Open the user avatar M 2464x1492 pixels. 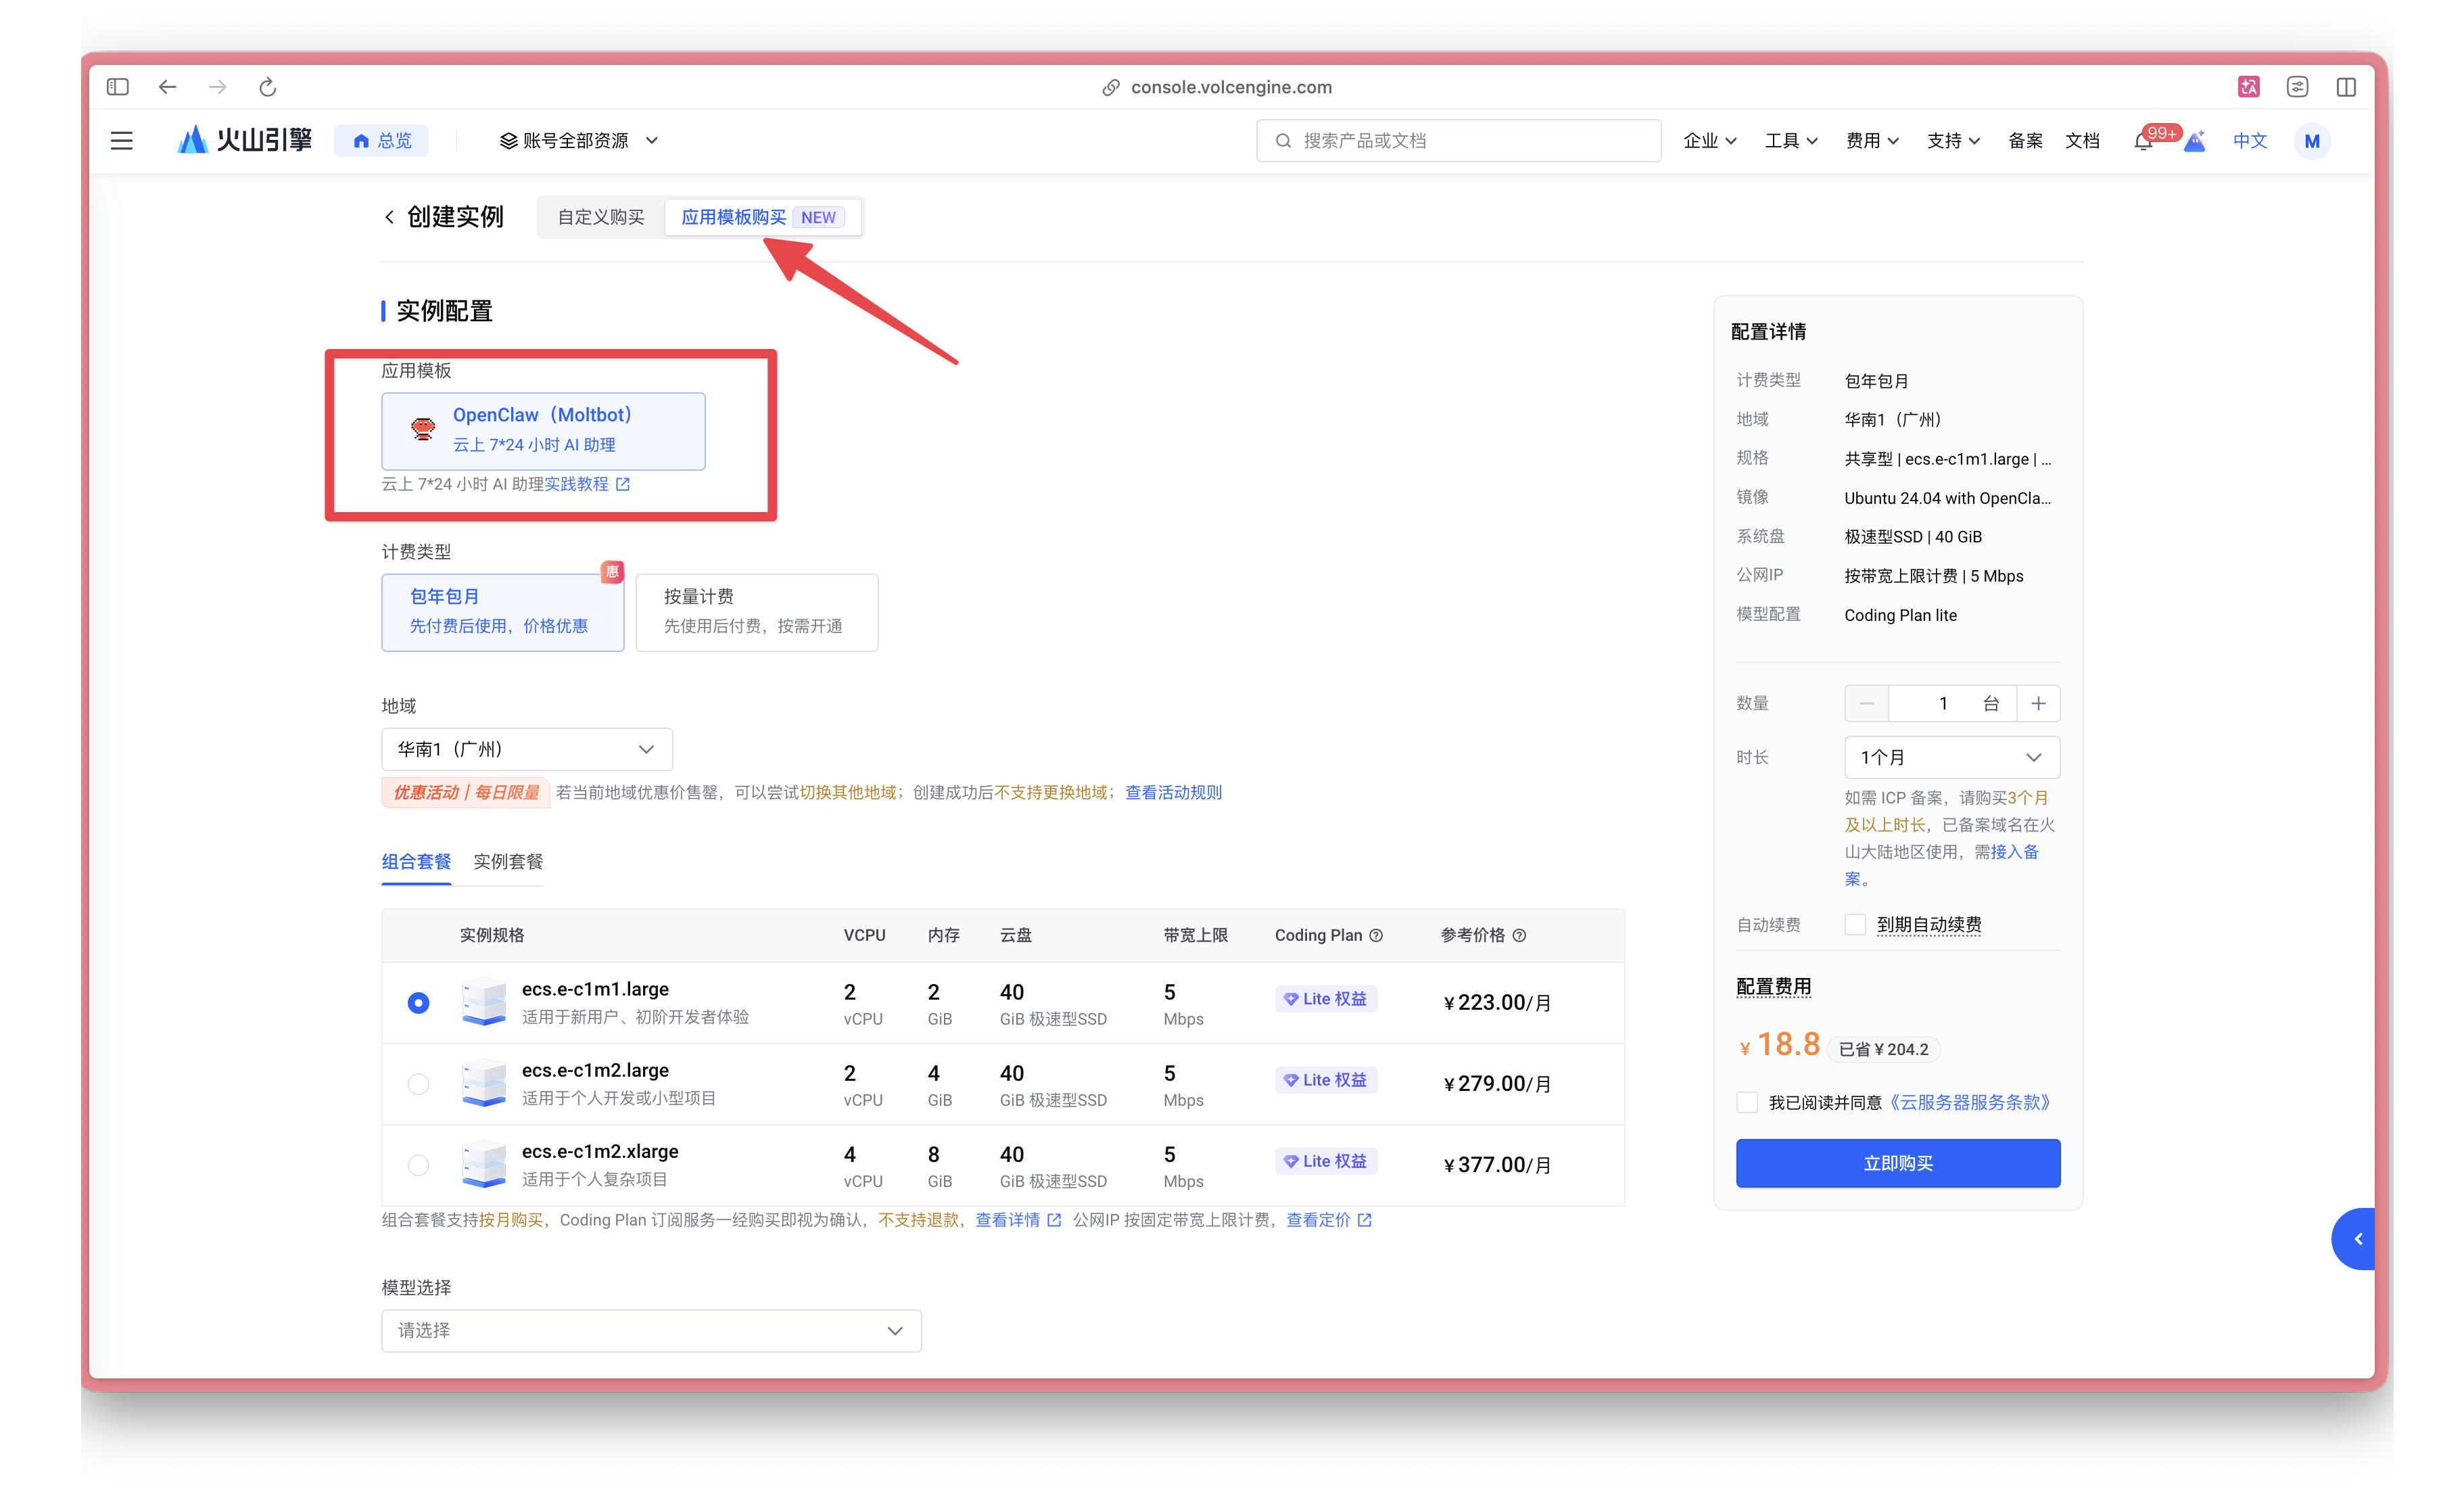pos(2311,141)
